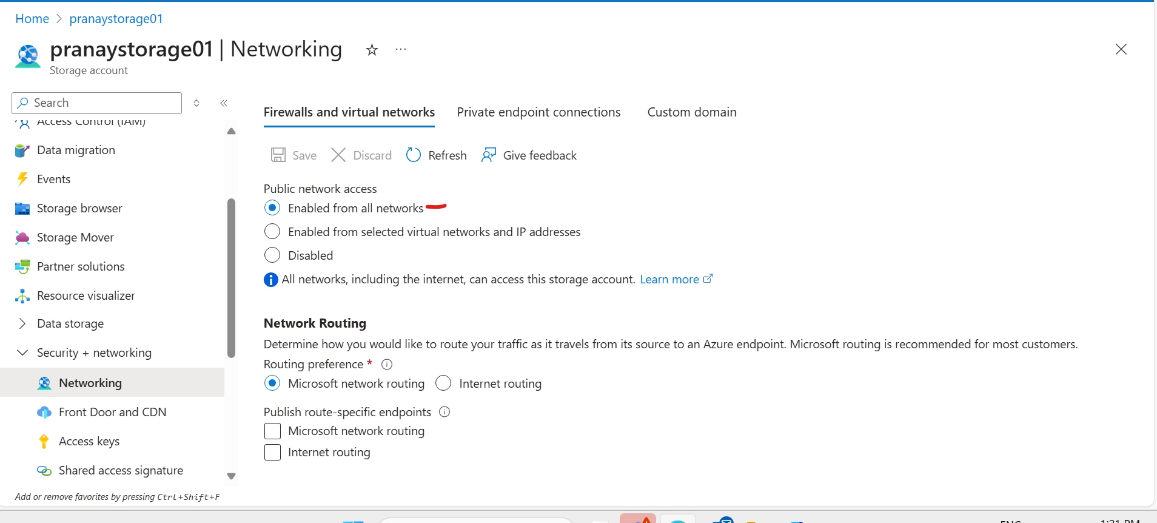1157x523 pixels.
Task: Click the info icon next to Routing preference
Action: (x=387, y=365)
